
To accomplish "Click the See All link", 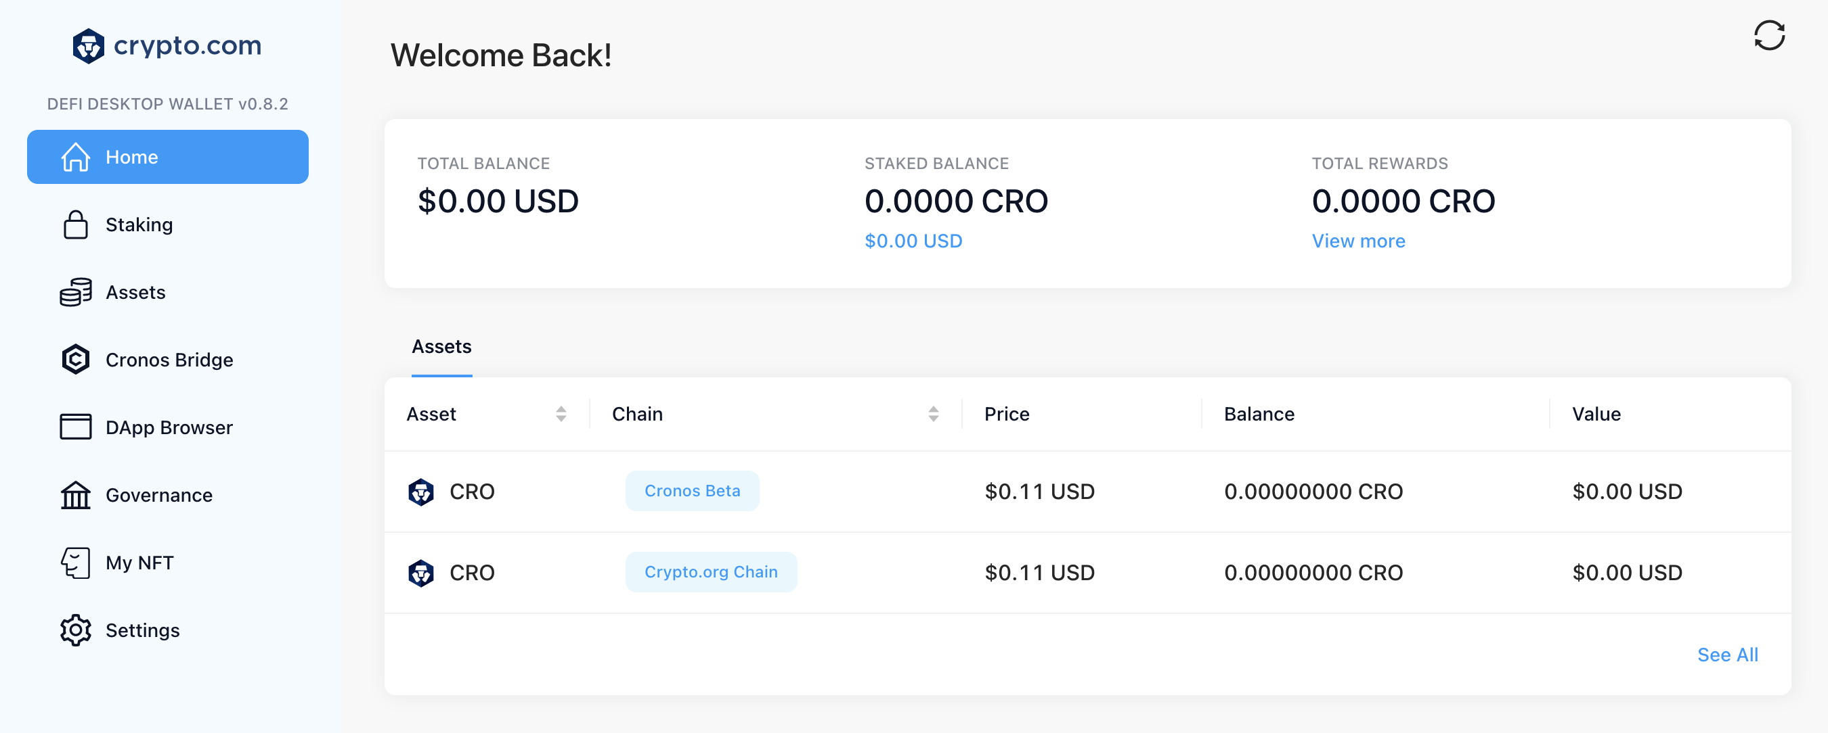I will 1726,655.
